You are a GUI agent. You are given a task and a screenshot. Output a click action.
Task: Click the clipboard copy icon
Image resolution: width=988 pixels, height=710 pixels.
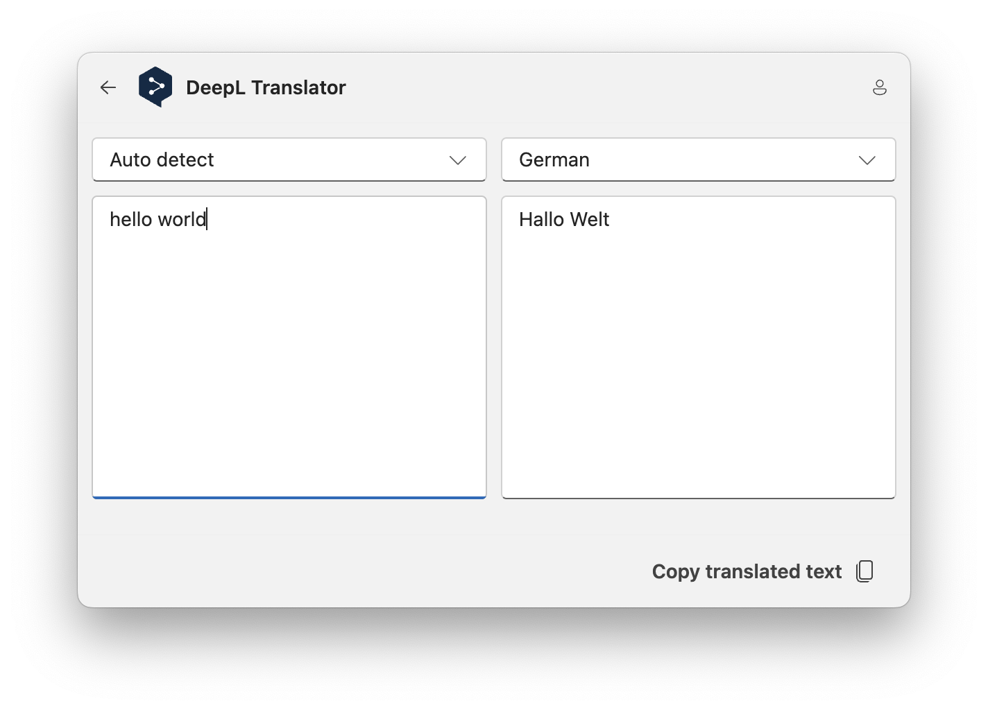[864, 571]
